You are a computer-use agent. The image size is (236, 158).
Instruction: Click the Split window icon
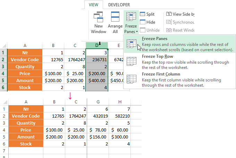click(143, 14)
